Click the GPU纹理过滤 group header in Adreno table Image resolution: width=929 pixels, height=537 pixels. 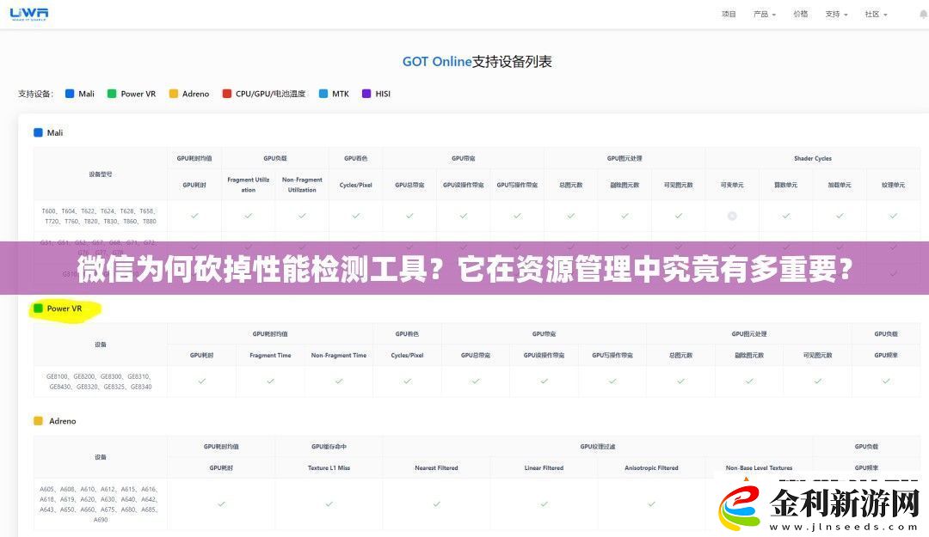597,447
